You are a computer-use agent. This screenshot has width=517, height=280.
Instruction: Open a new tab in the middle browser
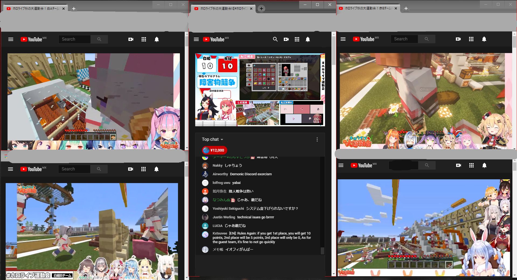click(261, 8)
